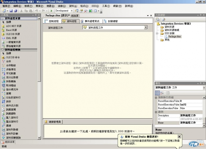This screenshot has width=206, height=149.
Task: Open the Properties object selector dropdown
Action: [204, 88]
